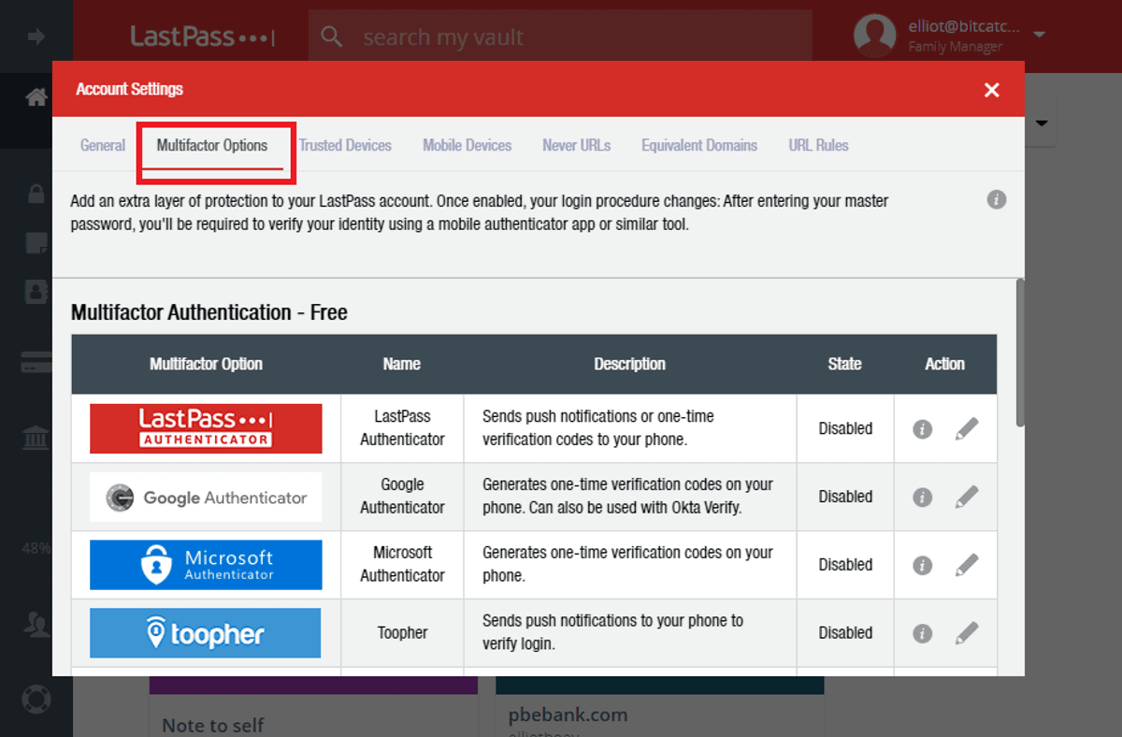Click the LastPass logo in header
The height and width of the screenshot is (737, 1122).
pos(202,36)
